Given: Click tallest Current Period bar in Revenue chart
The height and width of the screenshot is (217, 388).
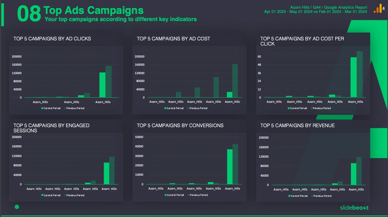Looking at the screenshot, I should 354,174.
